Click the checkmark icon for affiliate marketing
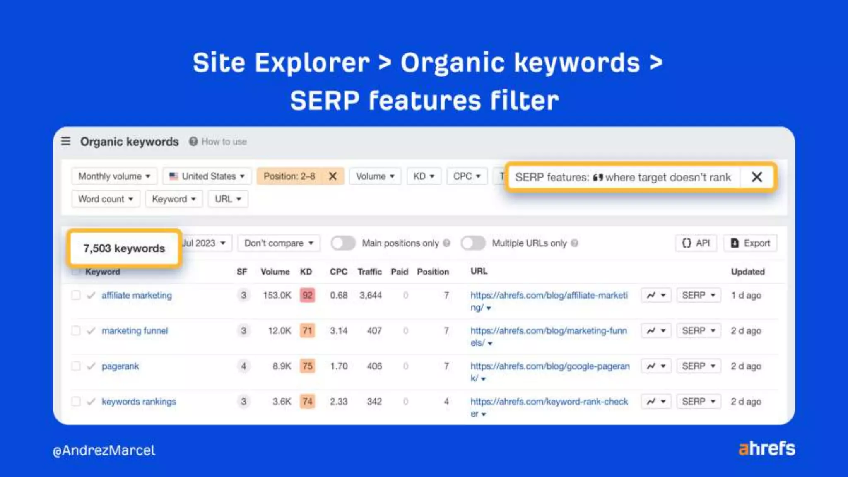The height and width of the screenshot is (477, 848). 91,295
